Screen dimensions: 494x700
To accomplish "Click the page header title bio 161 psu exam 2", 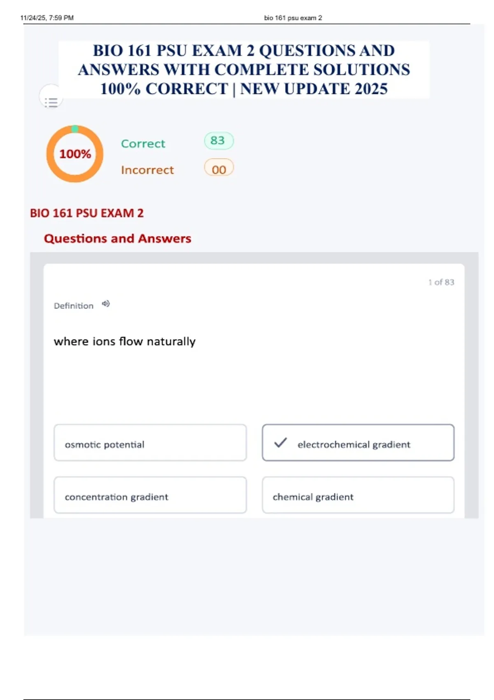I will coord(293,18).
